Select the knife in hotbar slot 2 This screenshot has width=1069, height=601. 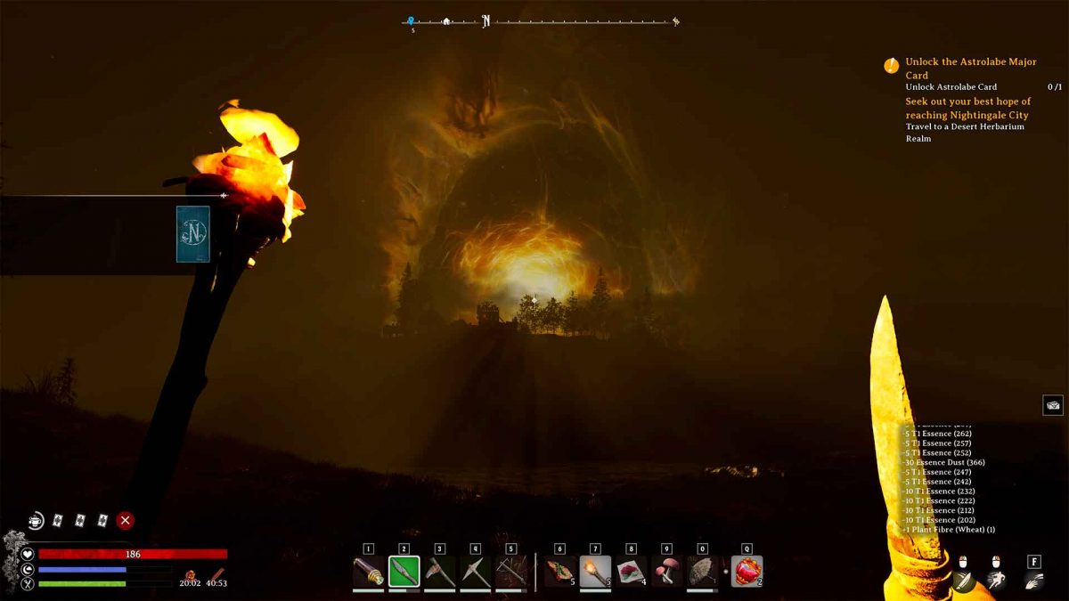(404, 572)
